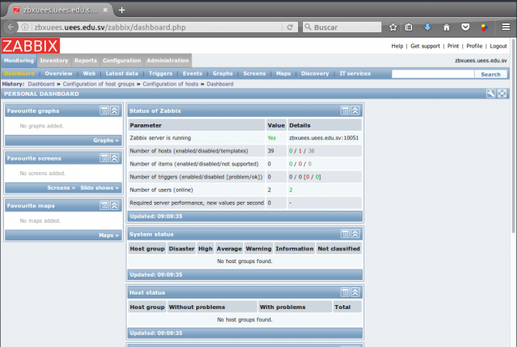Click the Zabbix Search button

[x=490, y=74]
